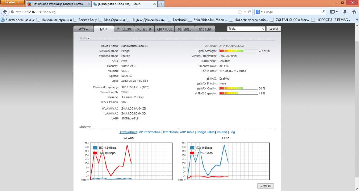Open the ZOLTAN-SHOP bookmark

click(290, 20)
